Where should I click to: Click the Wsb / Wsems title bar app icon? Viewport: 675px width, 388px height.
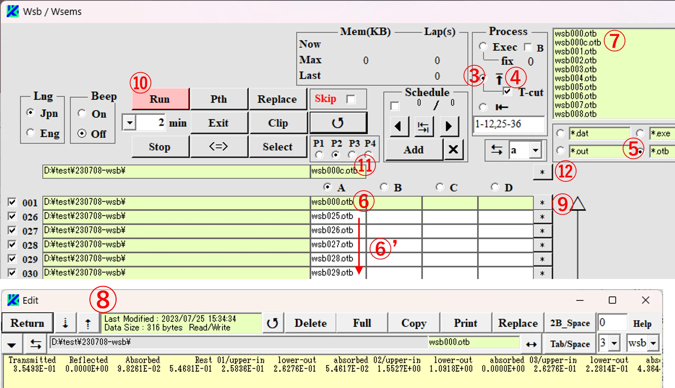(13, 11)
